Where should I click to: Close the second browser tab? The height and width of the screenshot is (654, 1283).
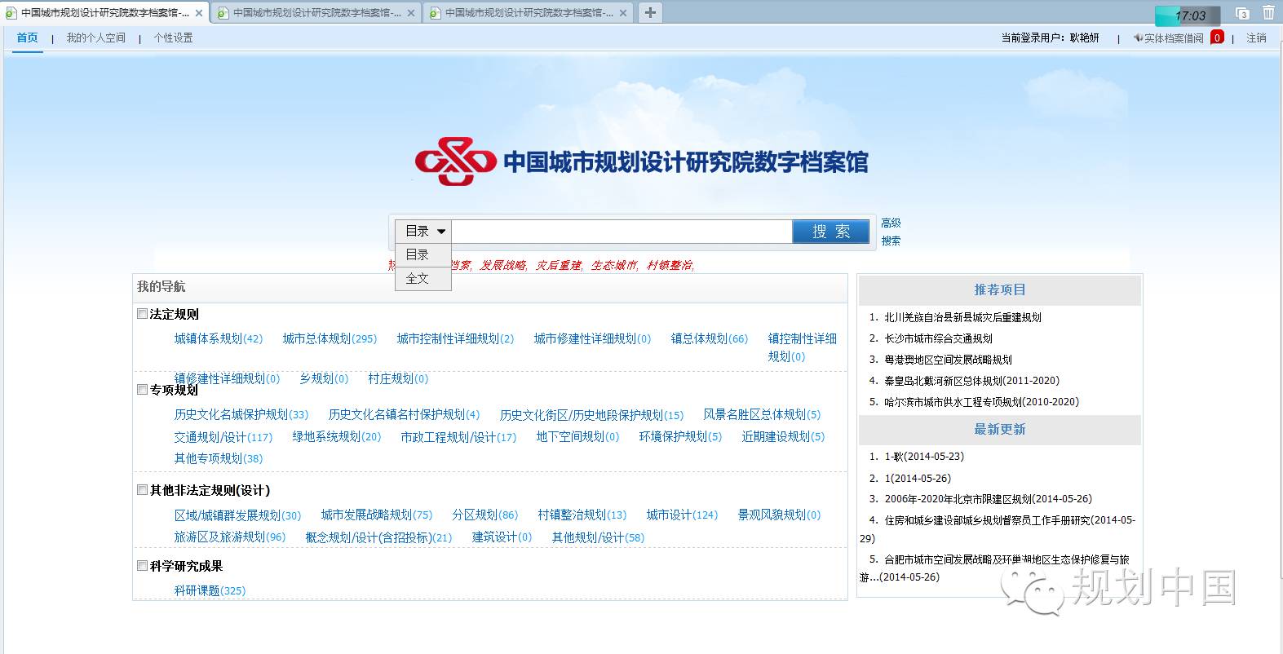(x=410, y=13)
